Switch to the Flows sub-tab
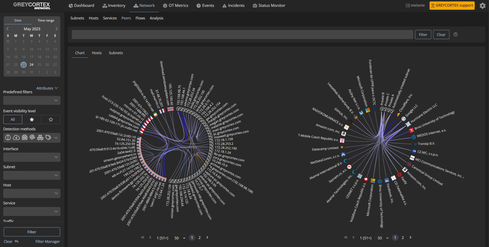The image size is (489, 247). (140, 18)
